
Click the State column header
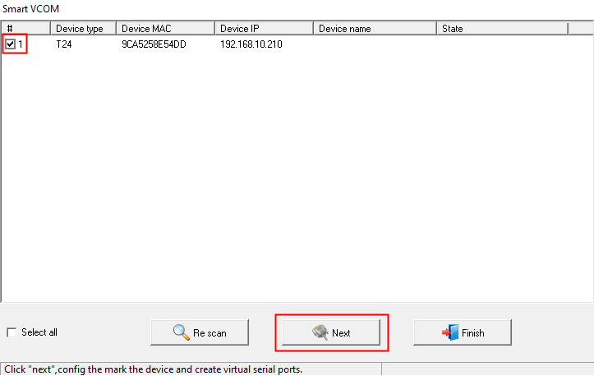(501, 29)
